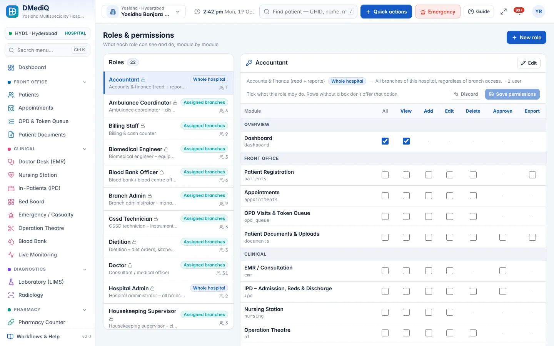Viewport: 554px width, 346px height.
Task: Tick Patient Registration Export checkbox
Action: (x=532, y=175)
